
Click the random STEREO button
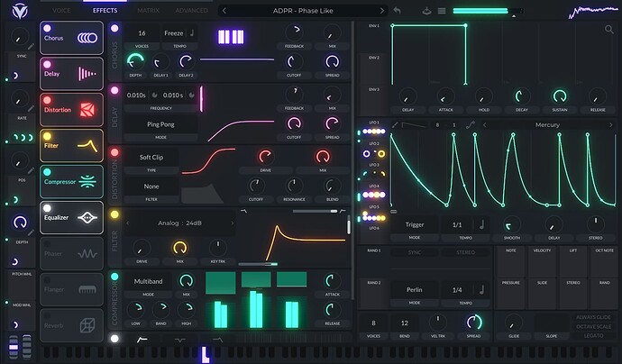pos(465,252)
